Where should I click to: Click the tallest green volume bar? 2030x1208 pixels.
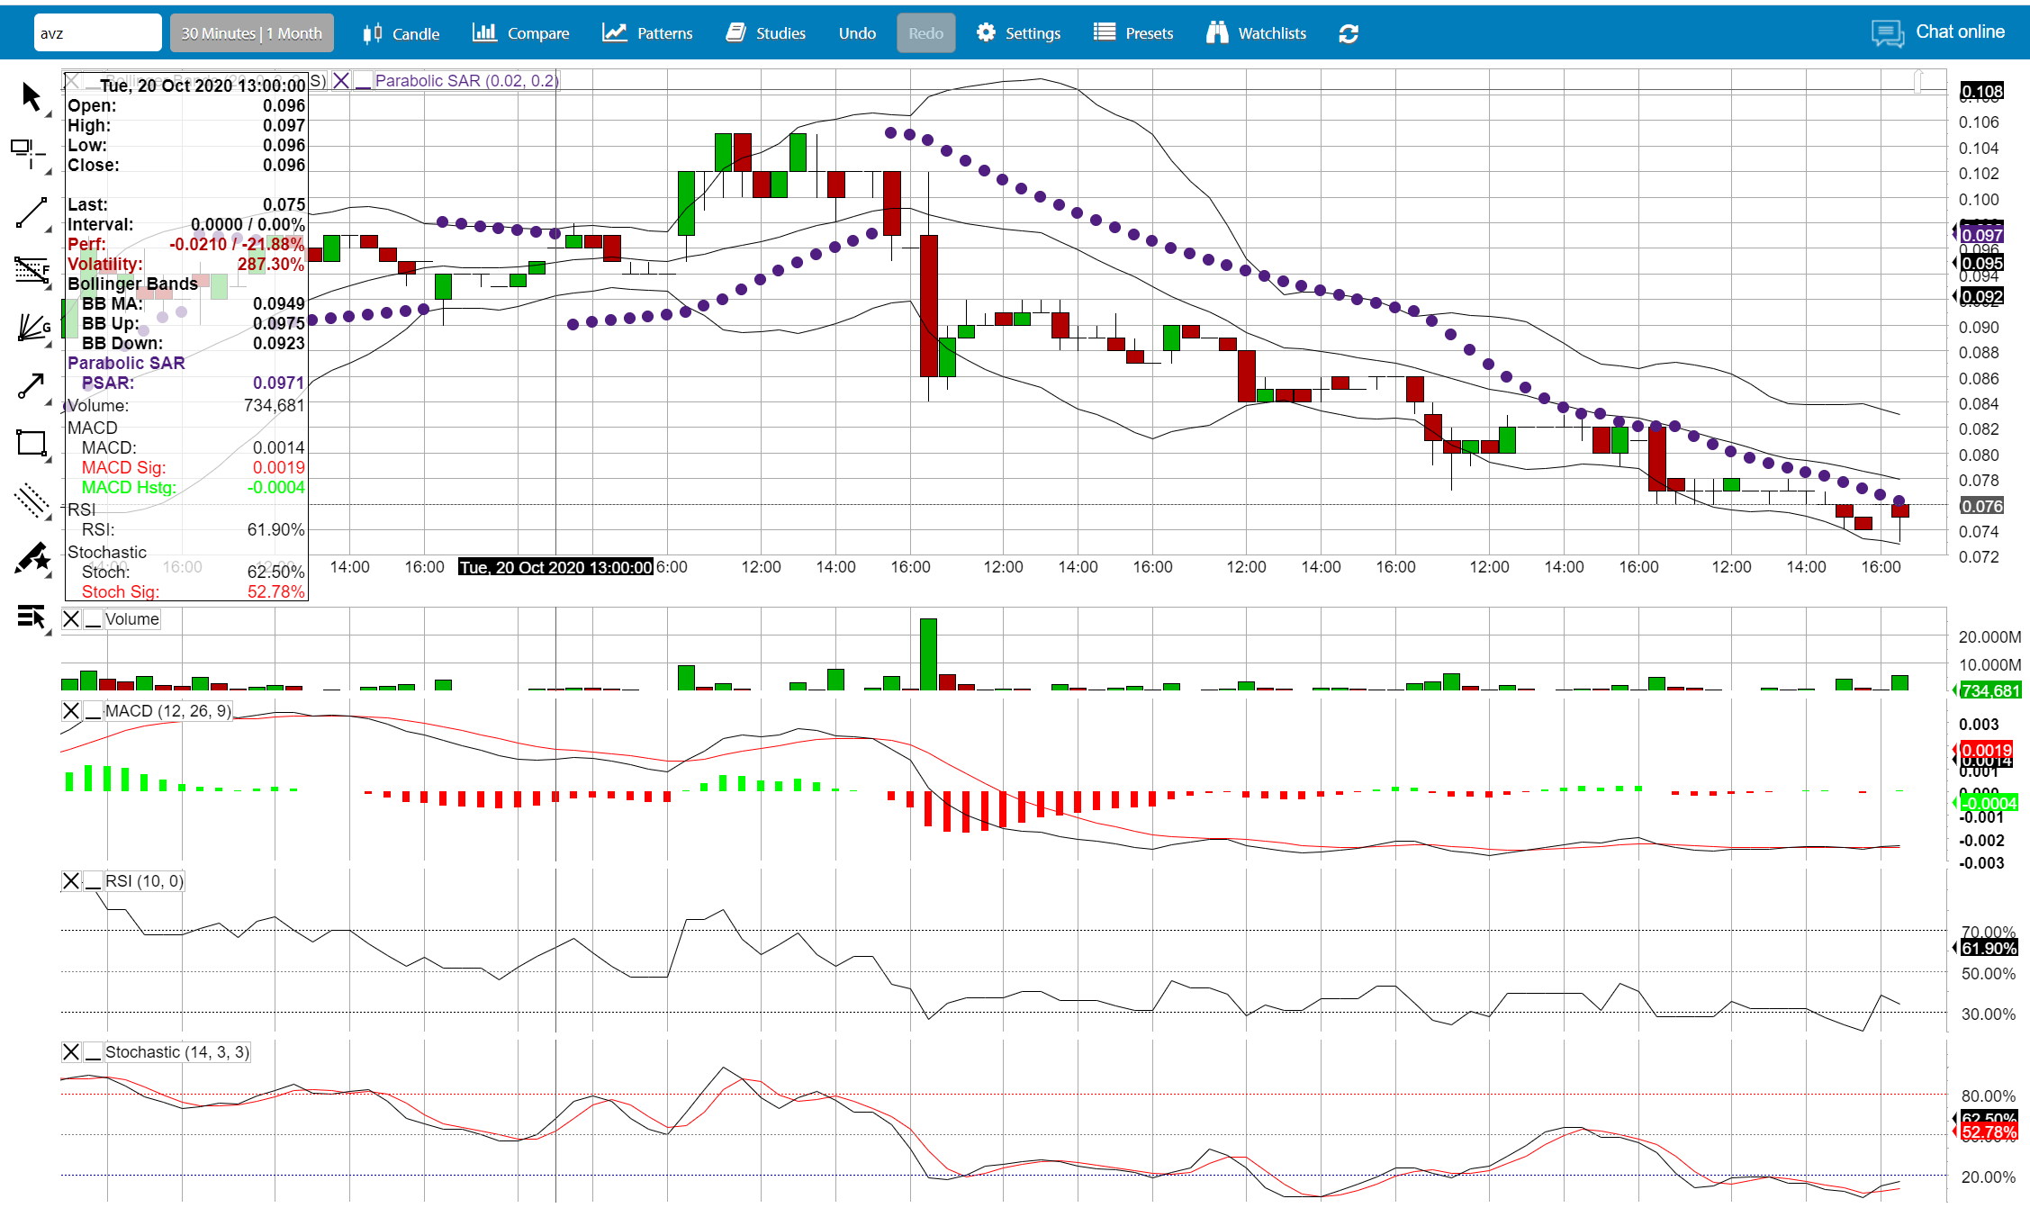tap(928, 654)
